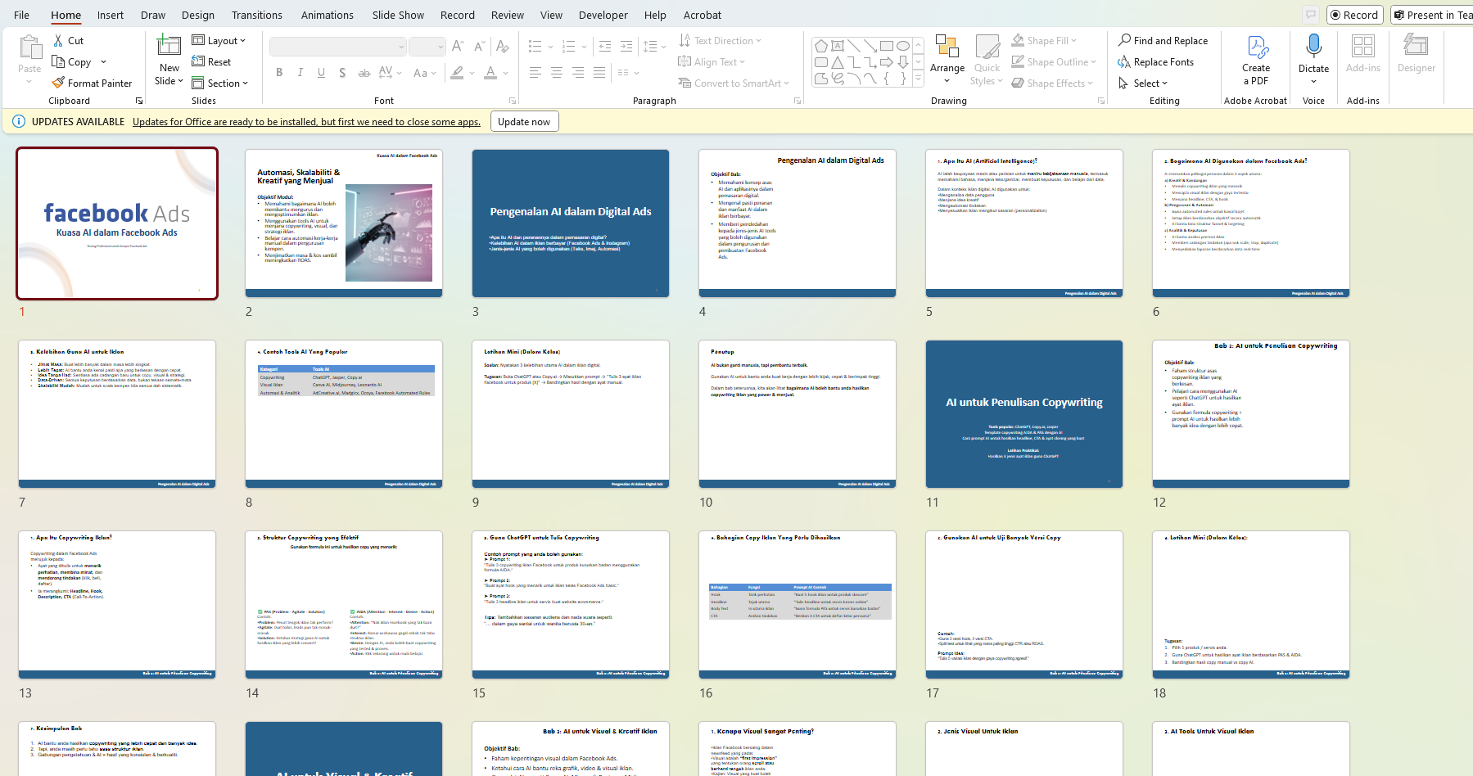The width and height of the screenshot is (1473, 776).
Task: Increase list indent level
Action: [627, 46]
